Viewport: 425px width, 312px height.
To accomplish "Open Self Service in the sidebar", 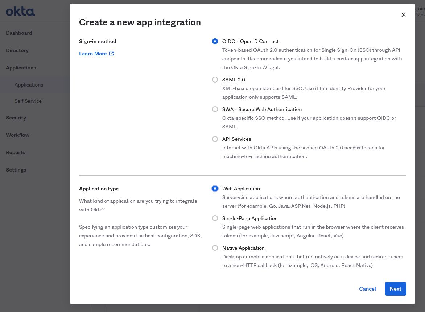I will [28, 101].
